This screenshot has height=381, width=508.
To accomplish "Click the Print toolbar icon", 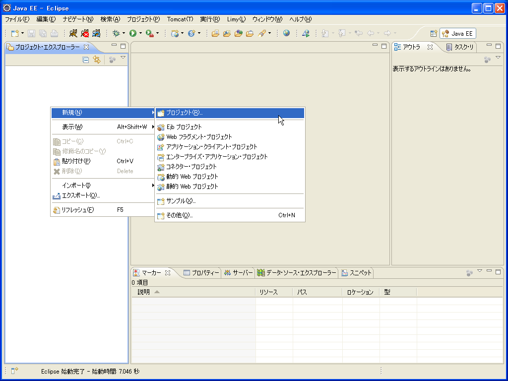I will pyautogui.click(x=55, y=33).
